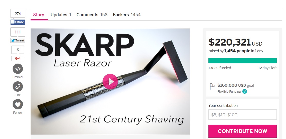Click the Google +1 button
This screenshot has height=139, width=286.
(18, 58)
